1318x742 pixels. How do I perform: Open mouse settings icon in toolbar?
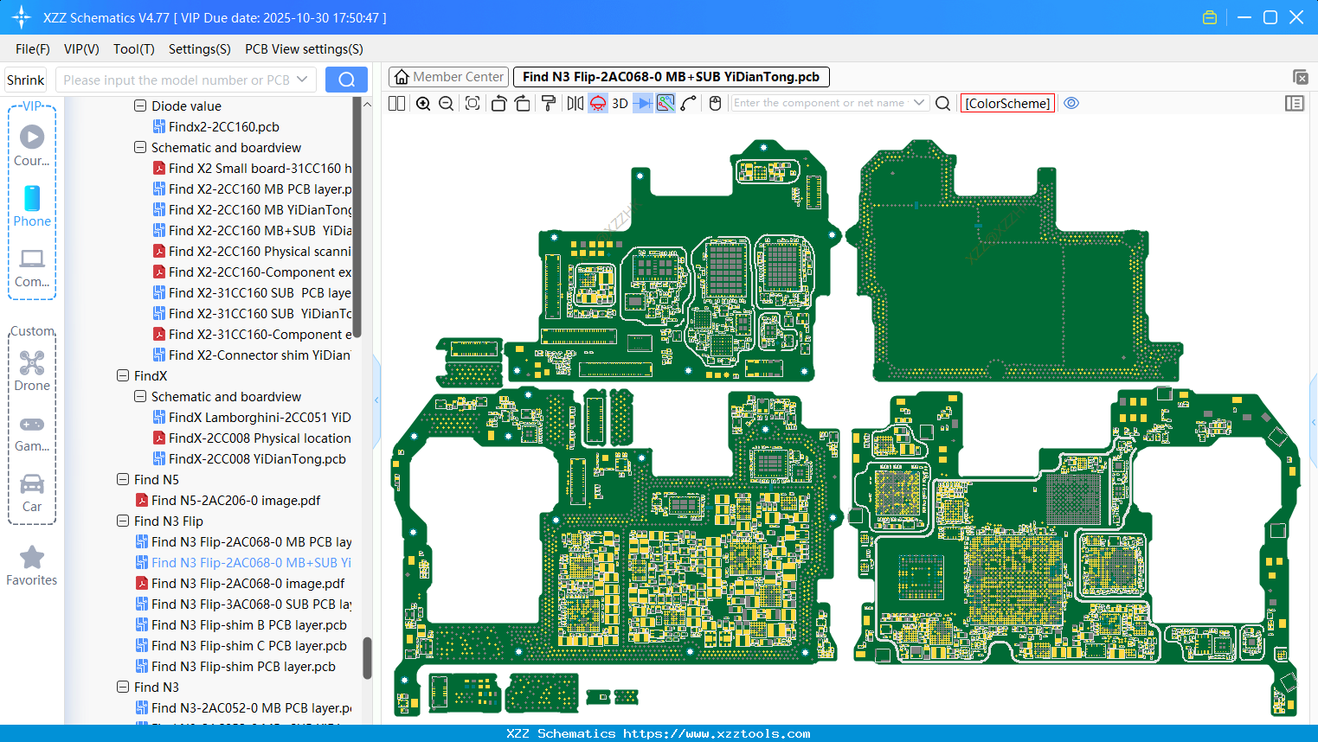coord(715,104)
